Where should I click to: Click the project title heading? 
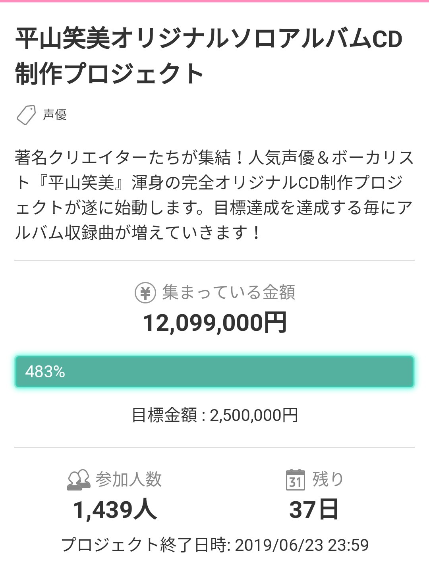pos(209,56)
